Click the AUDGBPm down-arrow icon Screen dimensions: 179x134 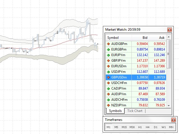click(108, 44)
